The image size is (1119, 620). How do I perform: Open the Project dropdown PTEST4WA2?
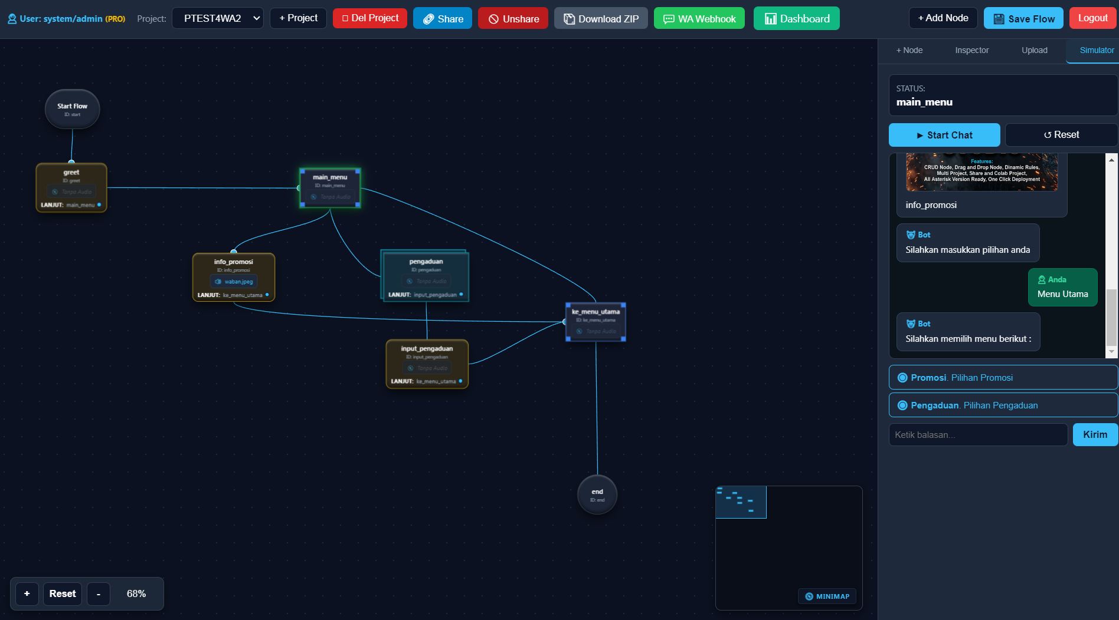pos(218,18)
